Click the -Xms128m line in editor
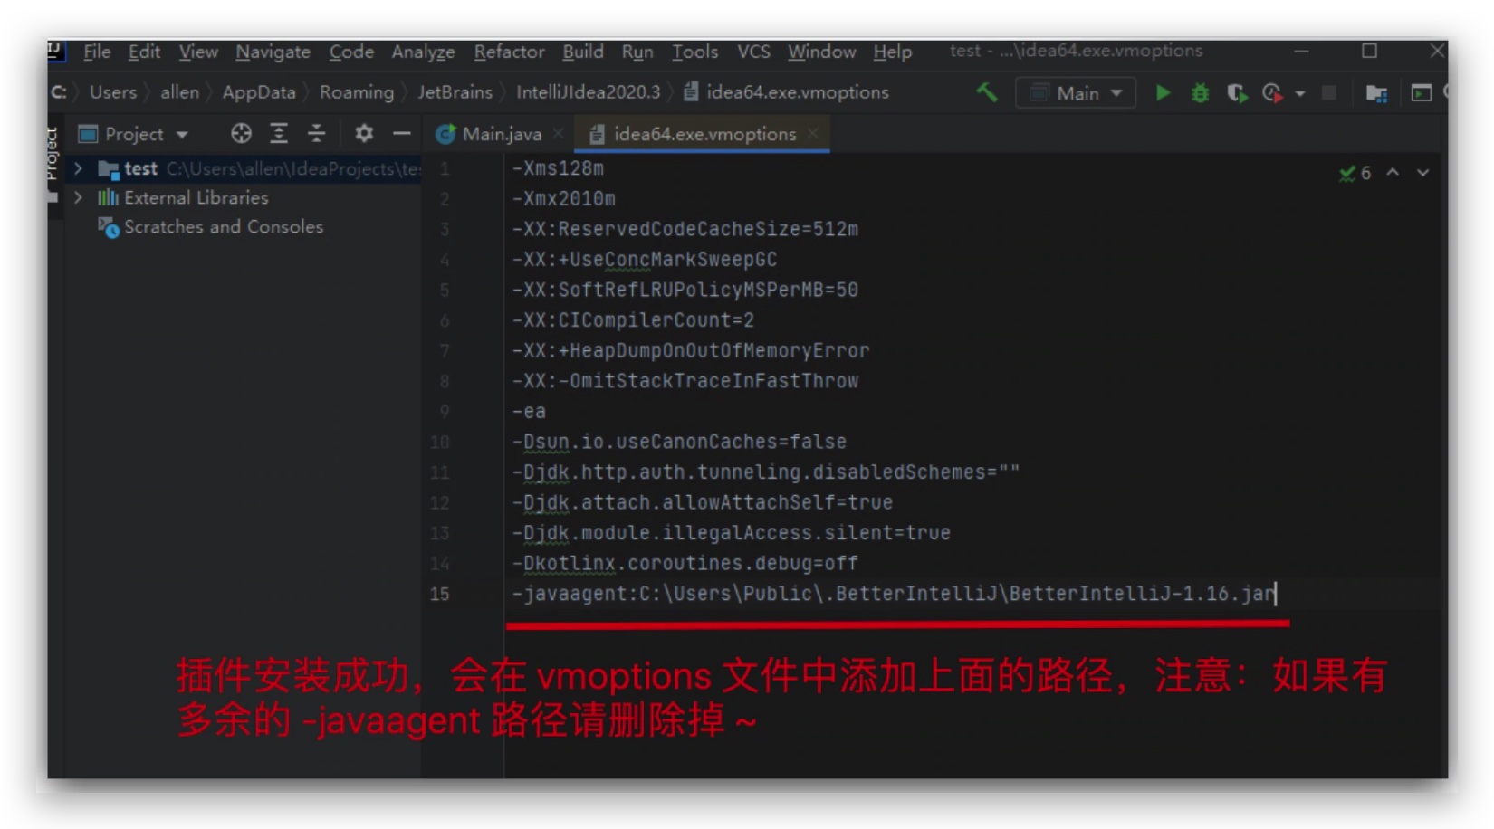1494x829 pixels. (558, 168)
